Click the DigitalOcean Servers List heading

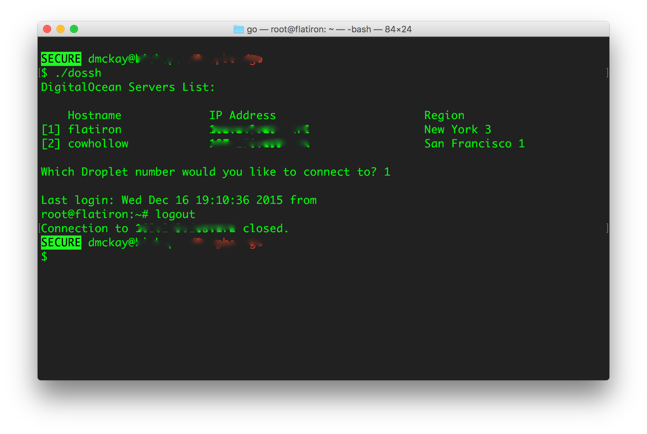coord(128,87)
